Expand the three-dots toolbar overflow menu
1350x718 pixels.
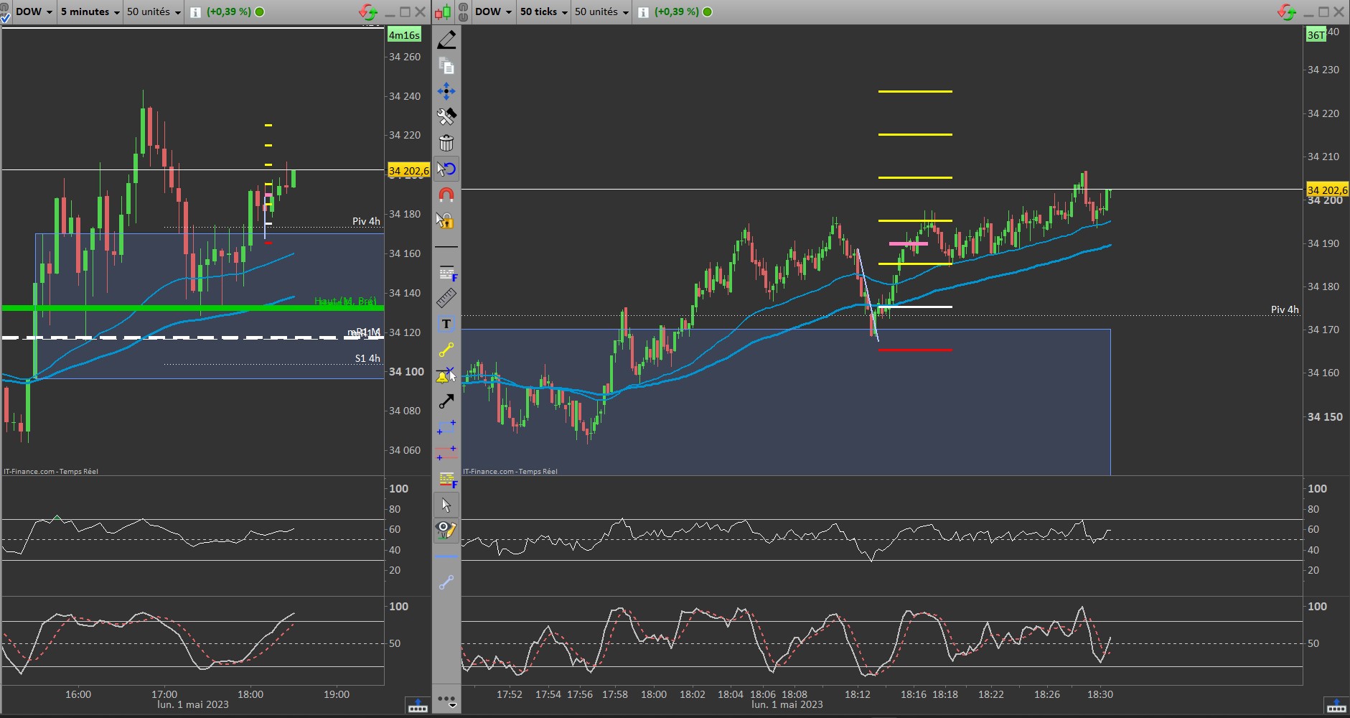tap(446, 700)
